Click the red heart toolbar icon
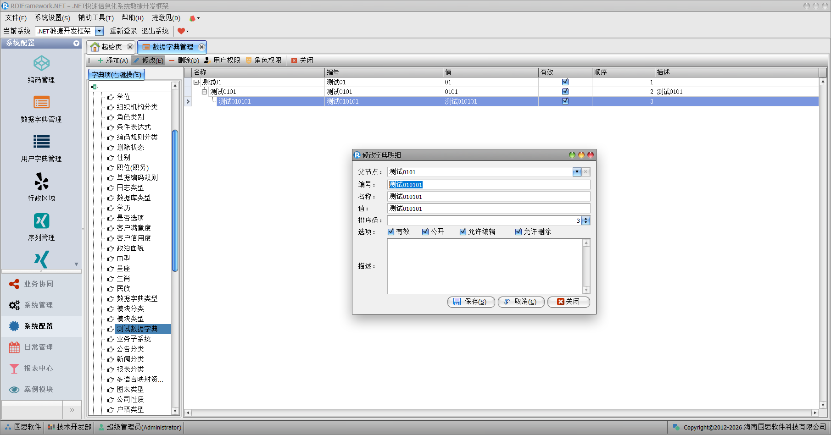The height and width of the screenshot is (435, 831). tap(181, 31)
